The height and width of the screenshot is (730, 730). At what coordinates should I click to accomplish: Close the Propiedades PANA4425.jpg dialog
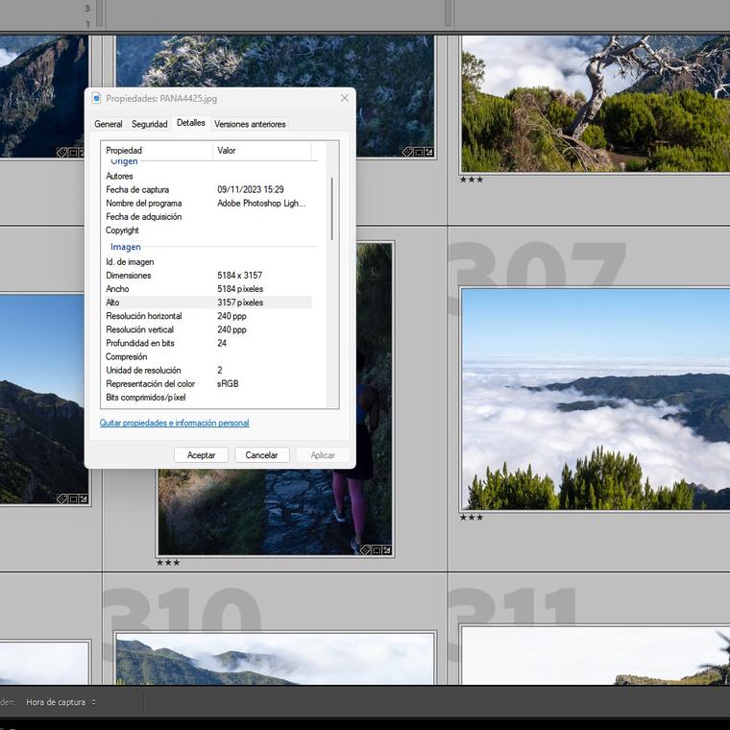point(344,98)
